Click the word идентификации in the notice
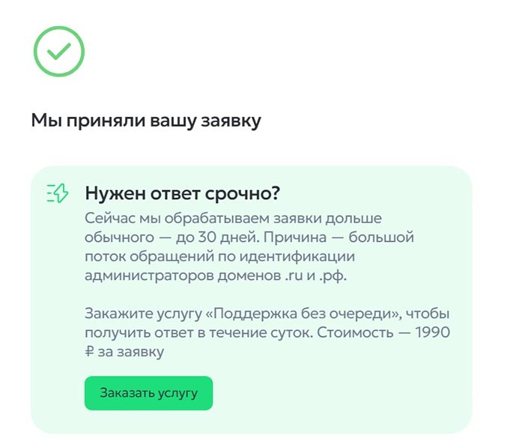Image resolution: width=513 pixels, height=441 pixels. coord(297,257)
